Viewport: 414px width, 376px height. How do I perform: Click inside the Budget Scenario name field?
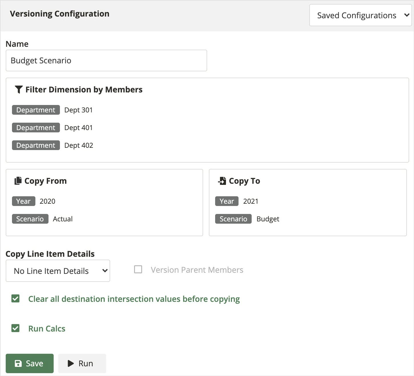[106, 60]
